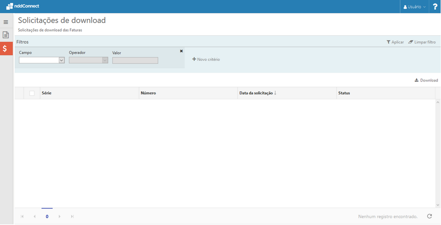
Task: Expand the Campo dropdown
Action: tap(61, 60)
